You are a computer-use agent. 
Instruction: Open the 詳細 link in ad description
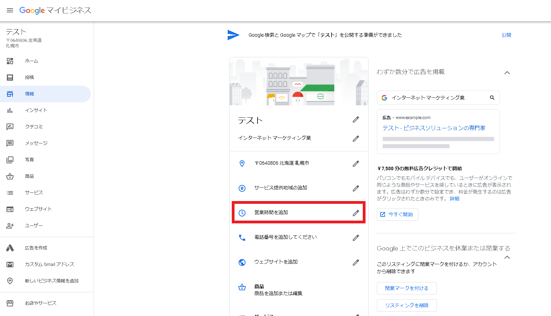point(455,199)
